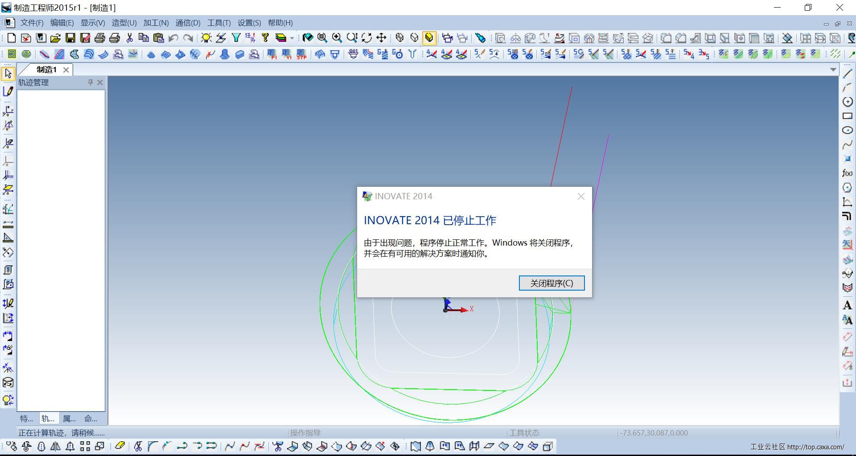The width and height of the screenshot is (856, 456).
Task: Select the spline curve tool
Action: tap(847, 144)
